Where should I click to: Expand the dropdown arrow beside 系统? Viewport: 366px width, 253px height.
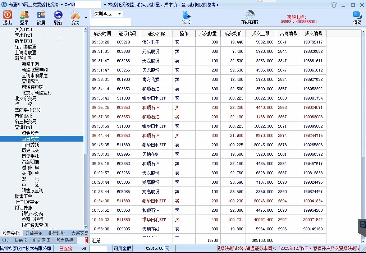pos(86,18)
